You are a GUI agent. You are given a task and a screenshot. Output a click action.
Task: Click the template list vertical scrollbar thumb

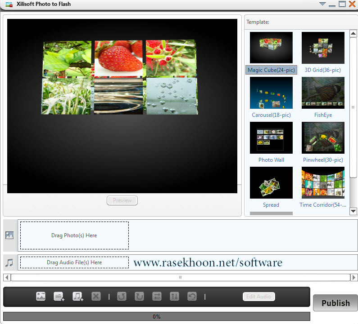(353, 107)
